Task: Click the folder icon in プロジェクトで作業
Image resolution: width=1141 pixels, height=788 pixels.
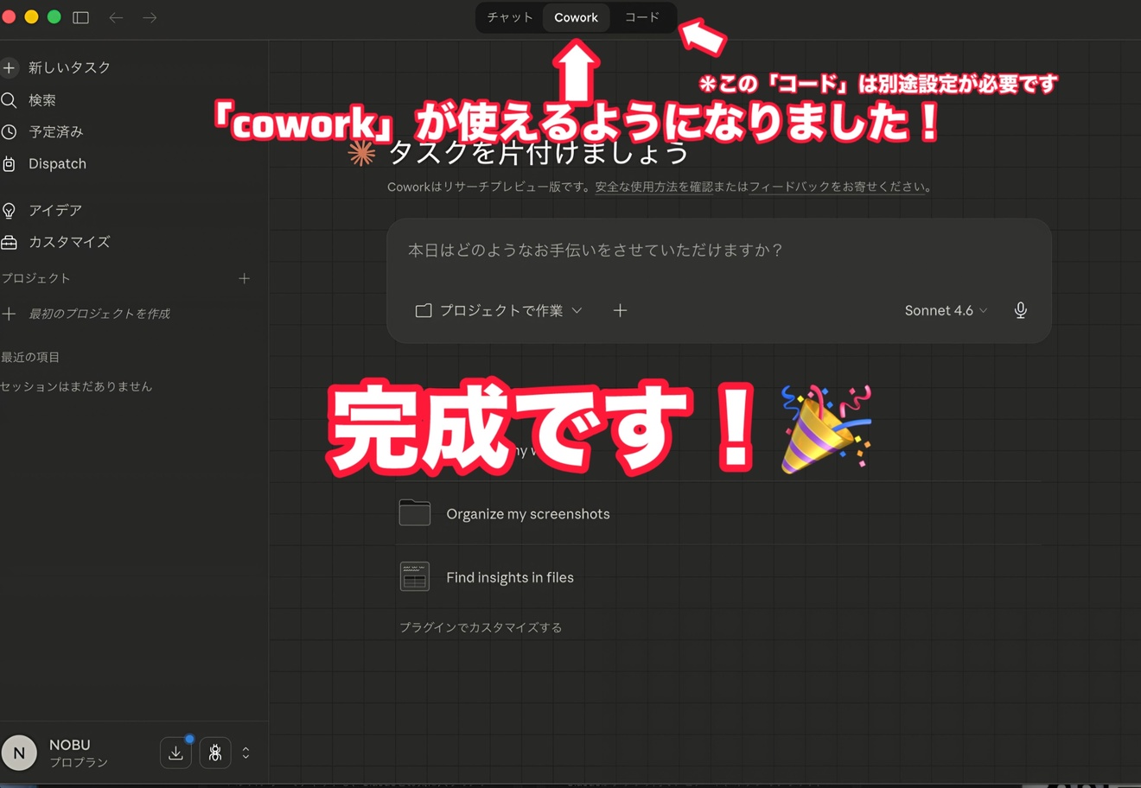Action: click(x=424, y=310)
